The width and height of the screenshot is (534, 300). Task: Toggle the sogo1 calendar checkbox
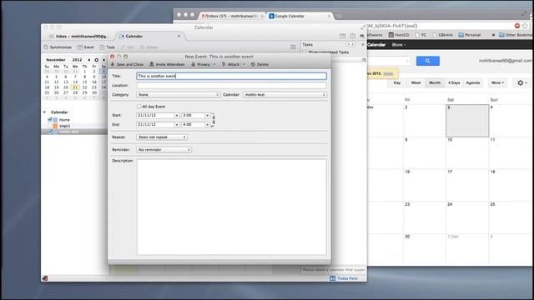(x=50, y=126)
